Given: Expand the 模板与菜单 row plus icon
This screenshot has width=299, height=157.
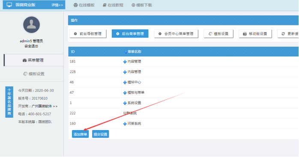Looking at the screenshot, I should click(x=125, y=93).
